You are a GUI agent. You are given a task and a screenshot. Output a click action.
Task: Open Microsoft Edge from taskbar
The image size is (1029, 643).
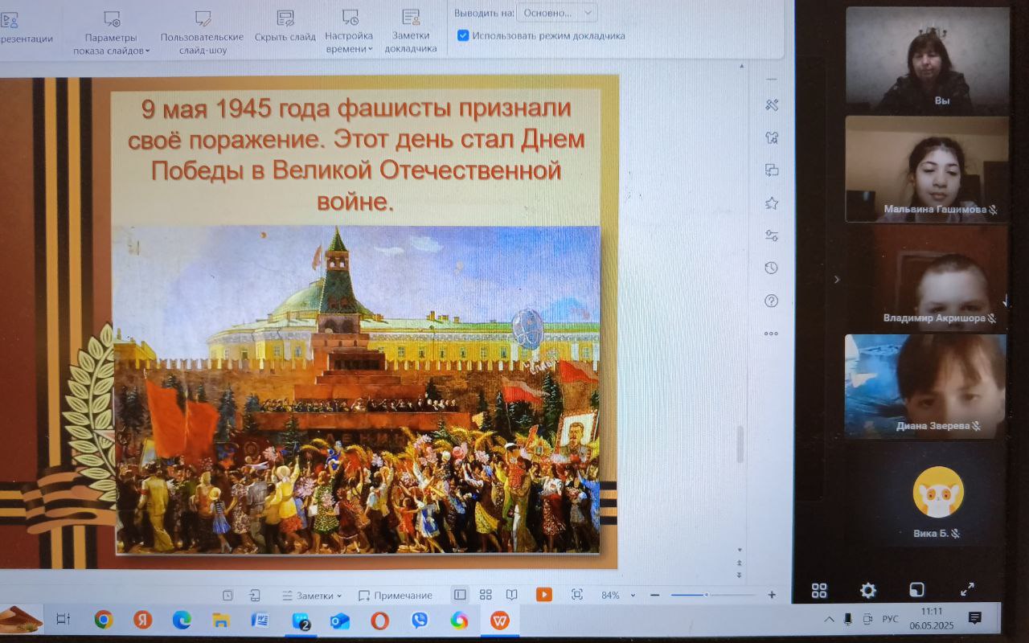click(x=182, y=620)
